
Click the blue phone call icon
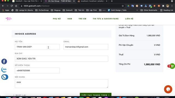tap(5, 77)
